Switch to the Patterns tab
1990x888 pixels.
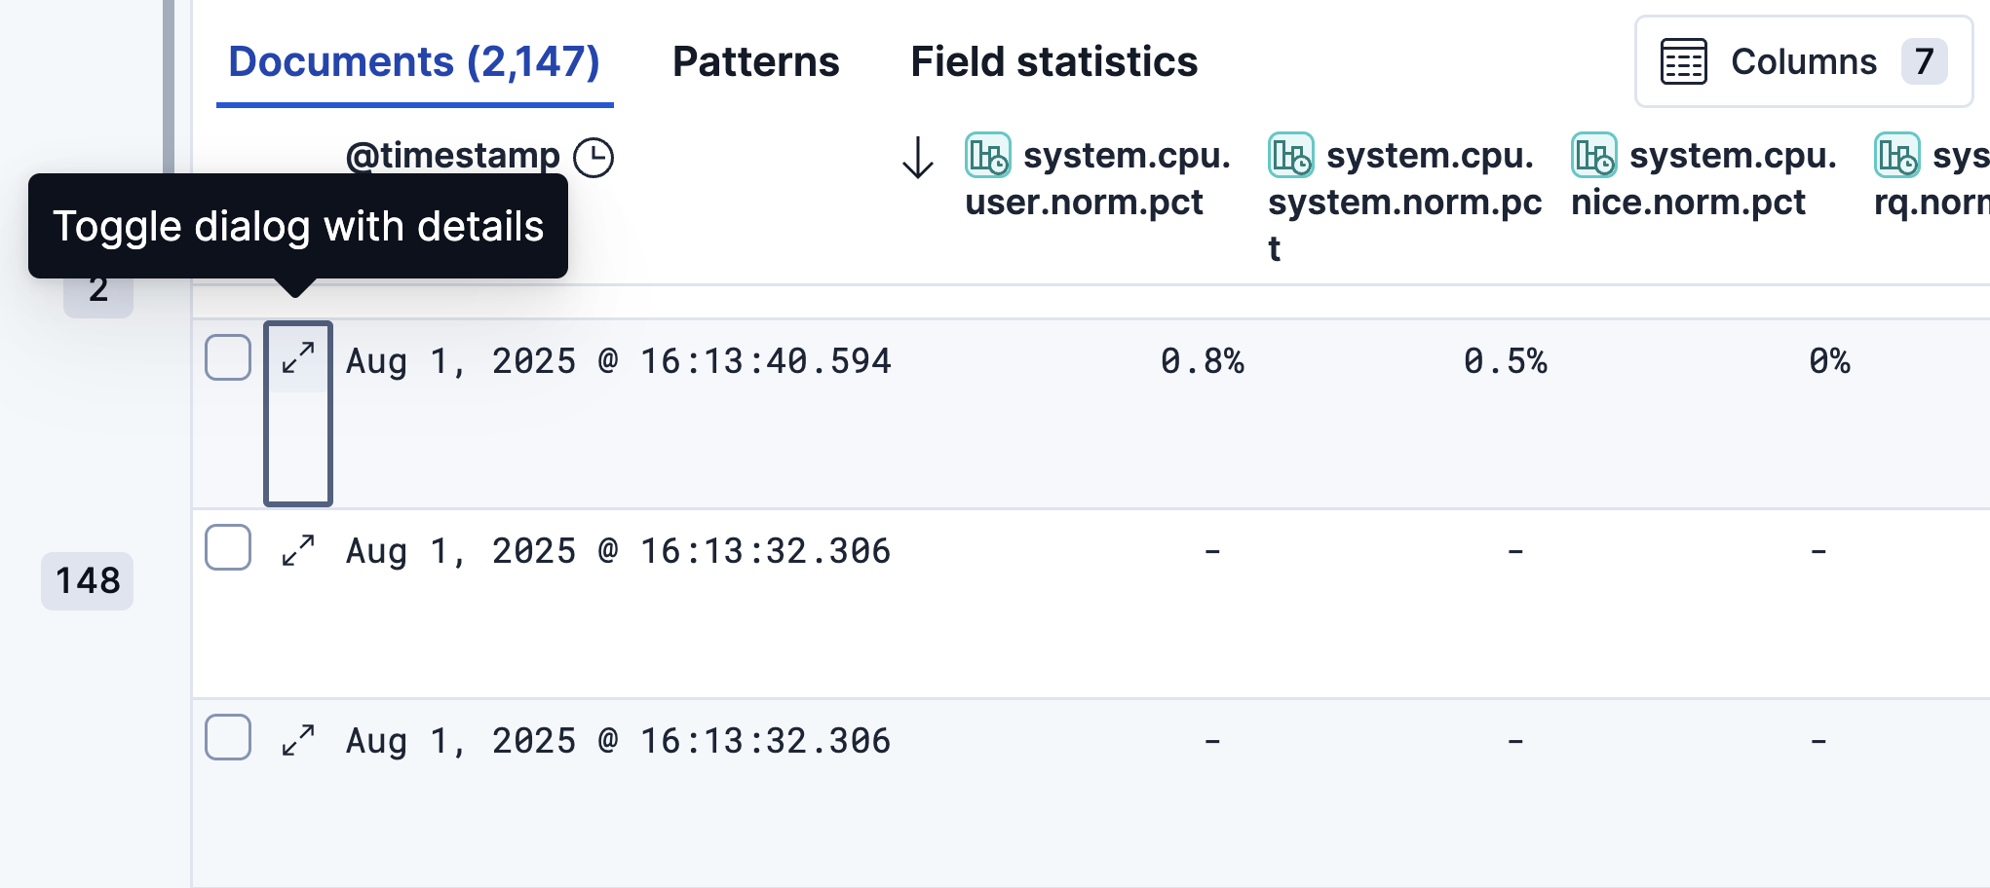[755, 60]
